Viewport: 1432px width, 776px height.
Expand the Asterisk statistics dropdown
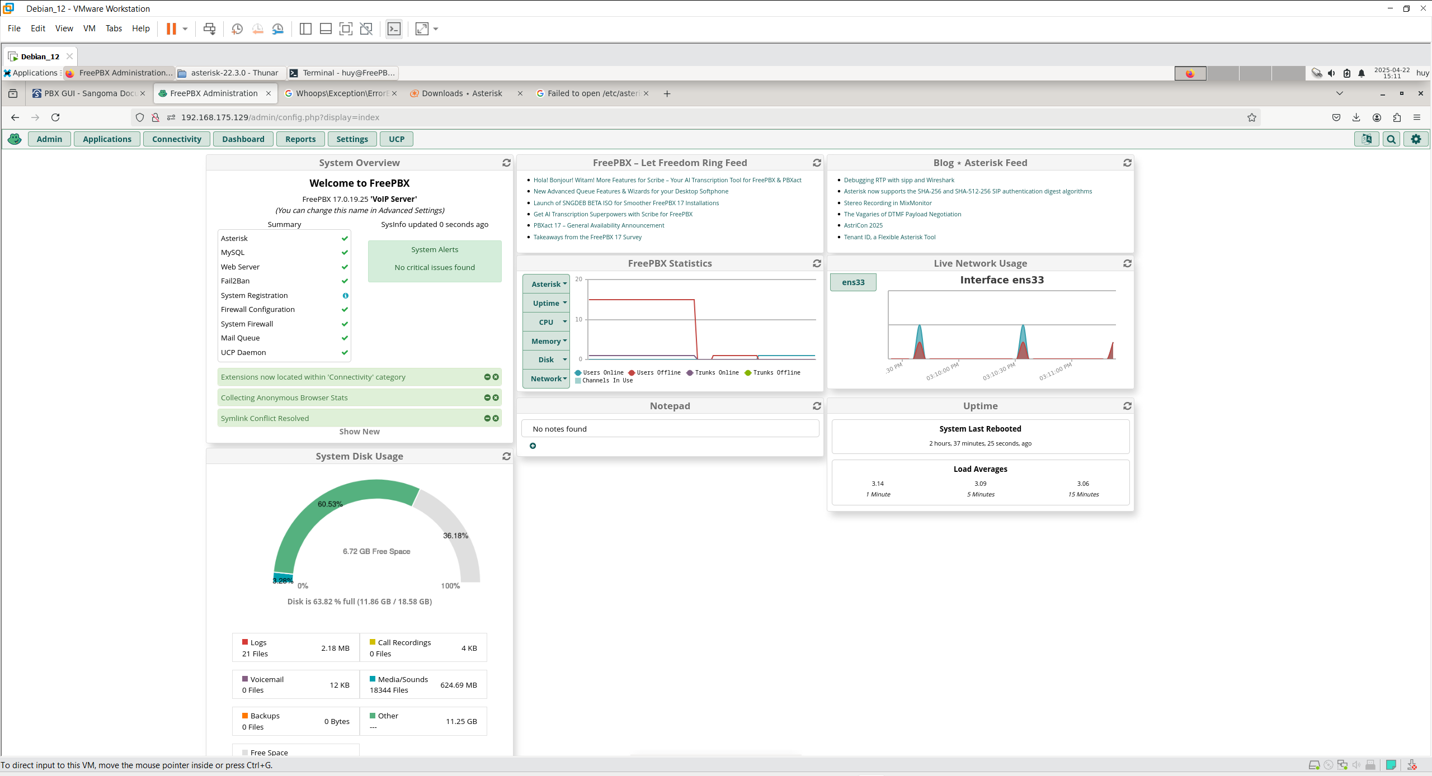547,284
